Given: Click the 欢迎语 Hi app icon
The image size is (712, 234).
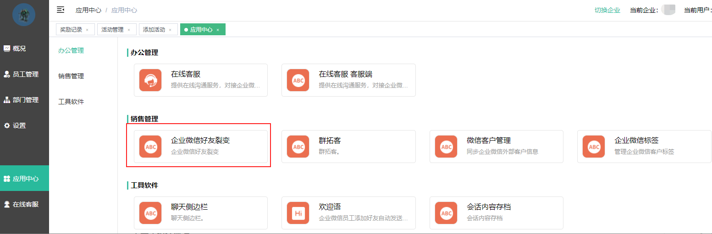Looking at the screenshot, I should [298, 213].
